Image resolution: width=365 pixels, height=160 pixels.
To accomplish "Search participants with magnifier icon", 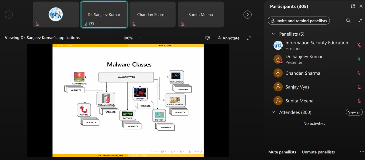I will [x=348, y=21].
